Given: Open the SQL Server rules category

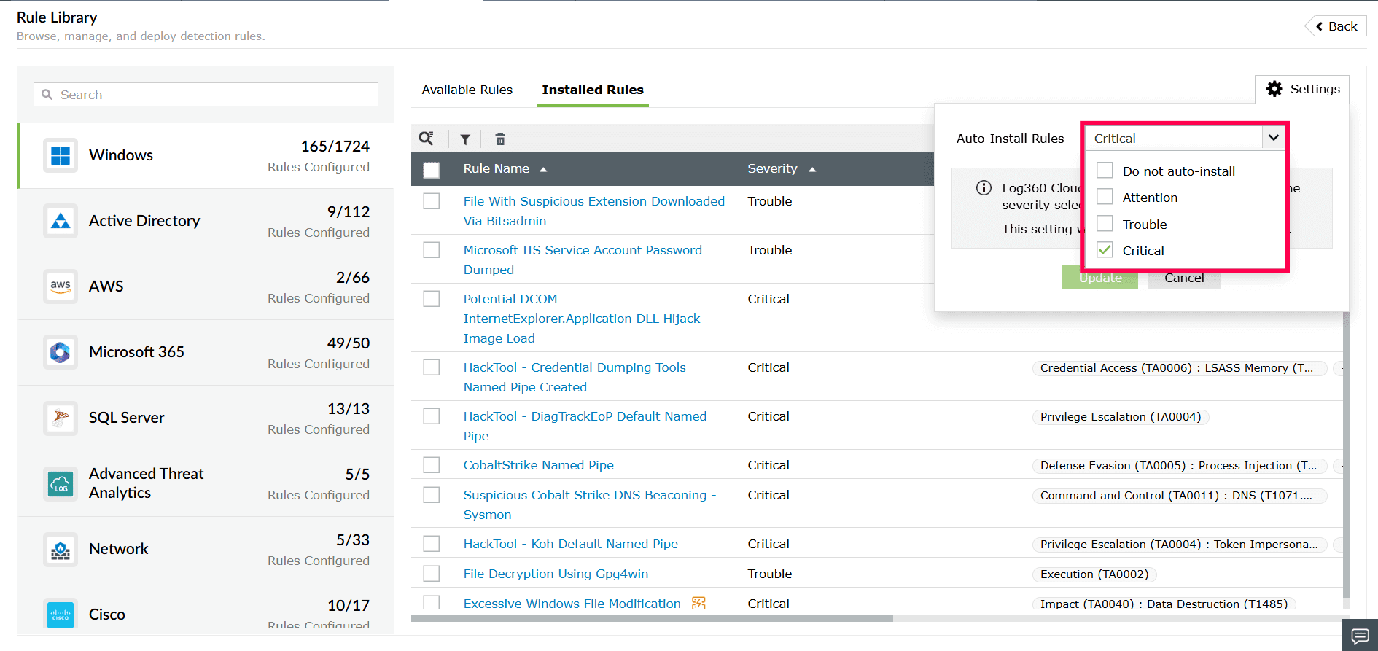Looking at the screenshot, I should click(206, 418).
